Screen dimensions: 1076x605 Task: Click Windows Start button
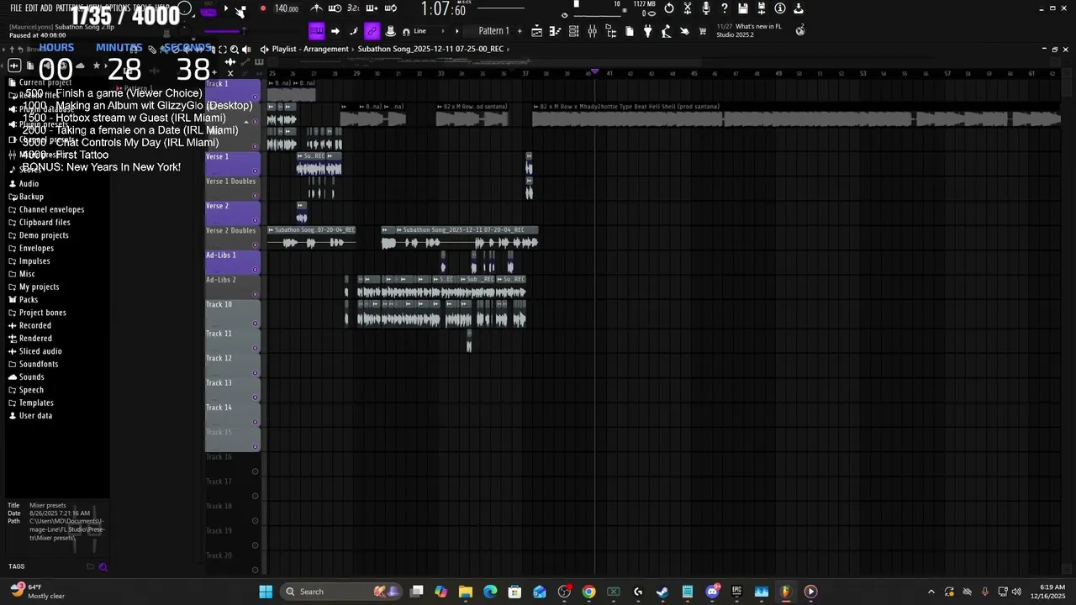pyautogui.click(x=266, y=592)
